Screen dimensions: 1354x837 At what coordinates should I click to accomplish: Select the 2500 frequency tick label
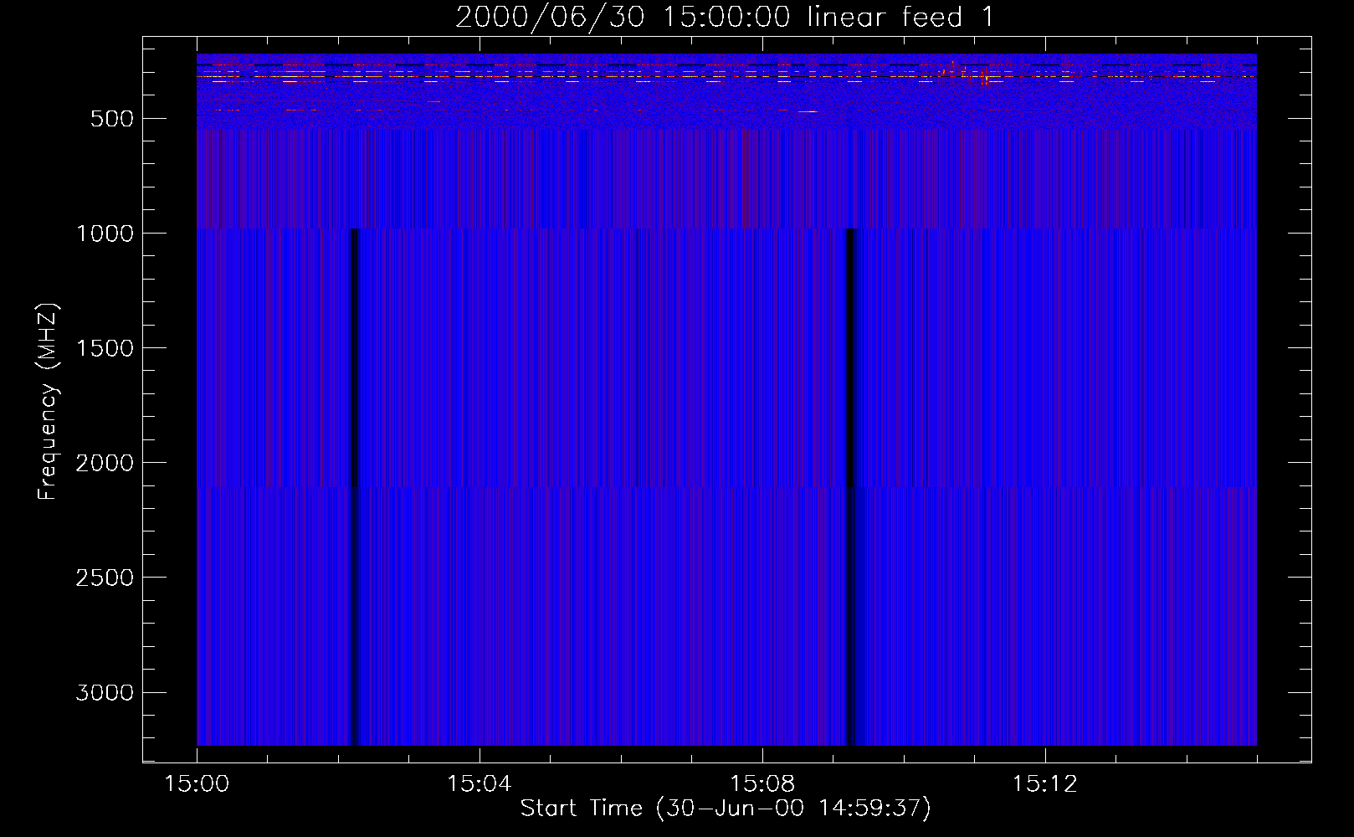pos(105,578)
